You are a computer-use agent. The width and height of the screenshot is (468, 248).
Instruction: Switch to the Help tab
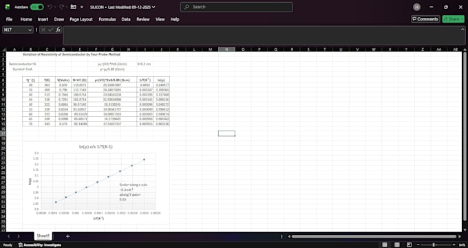click(x=175, y=19)
